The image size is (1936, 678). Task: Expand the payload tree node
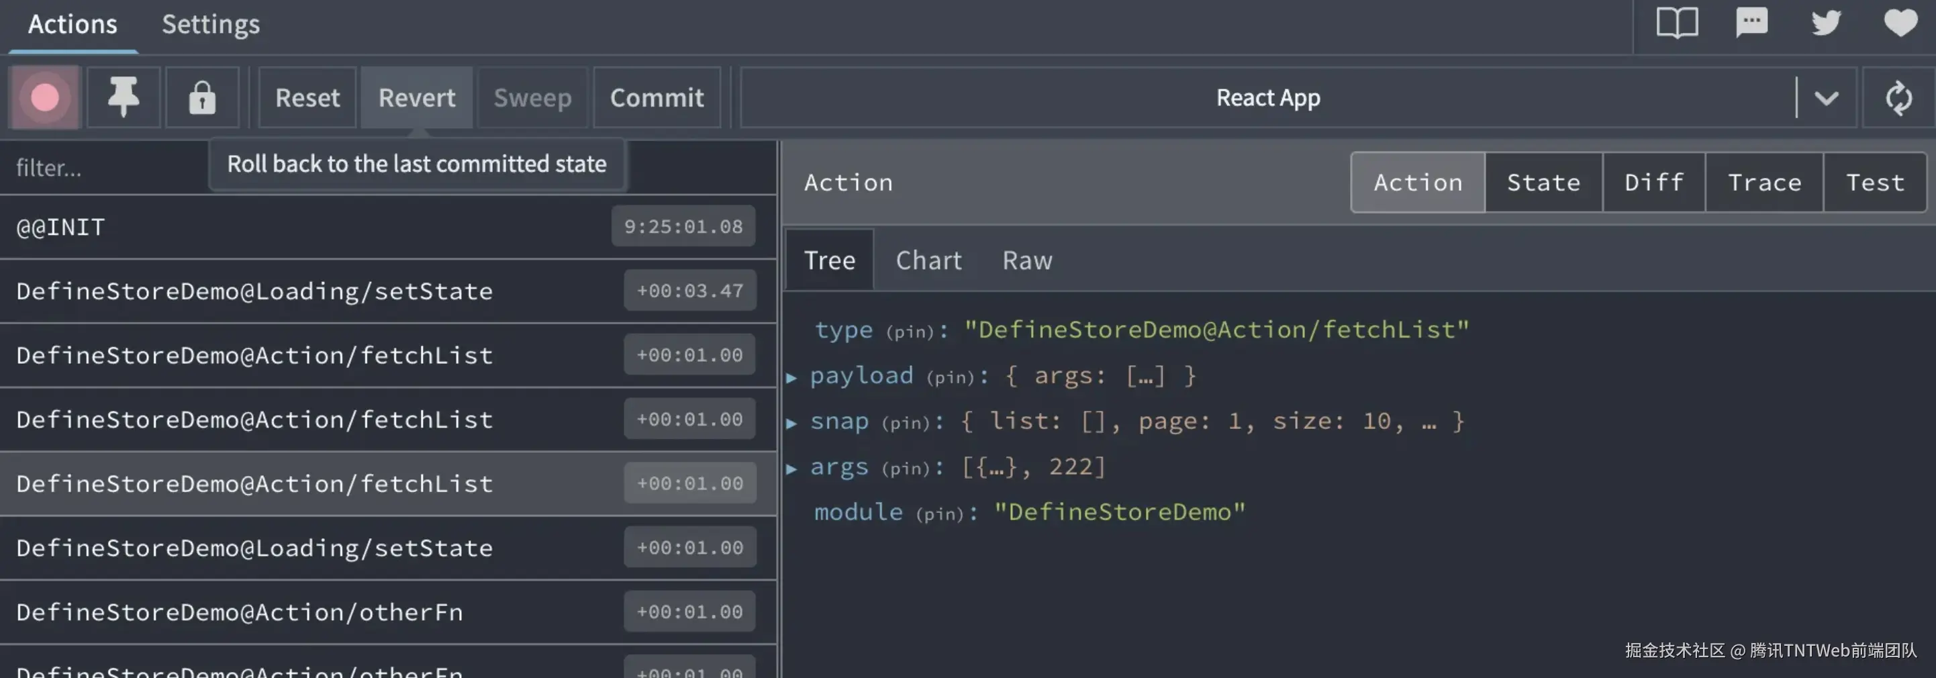(791, 377)
